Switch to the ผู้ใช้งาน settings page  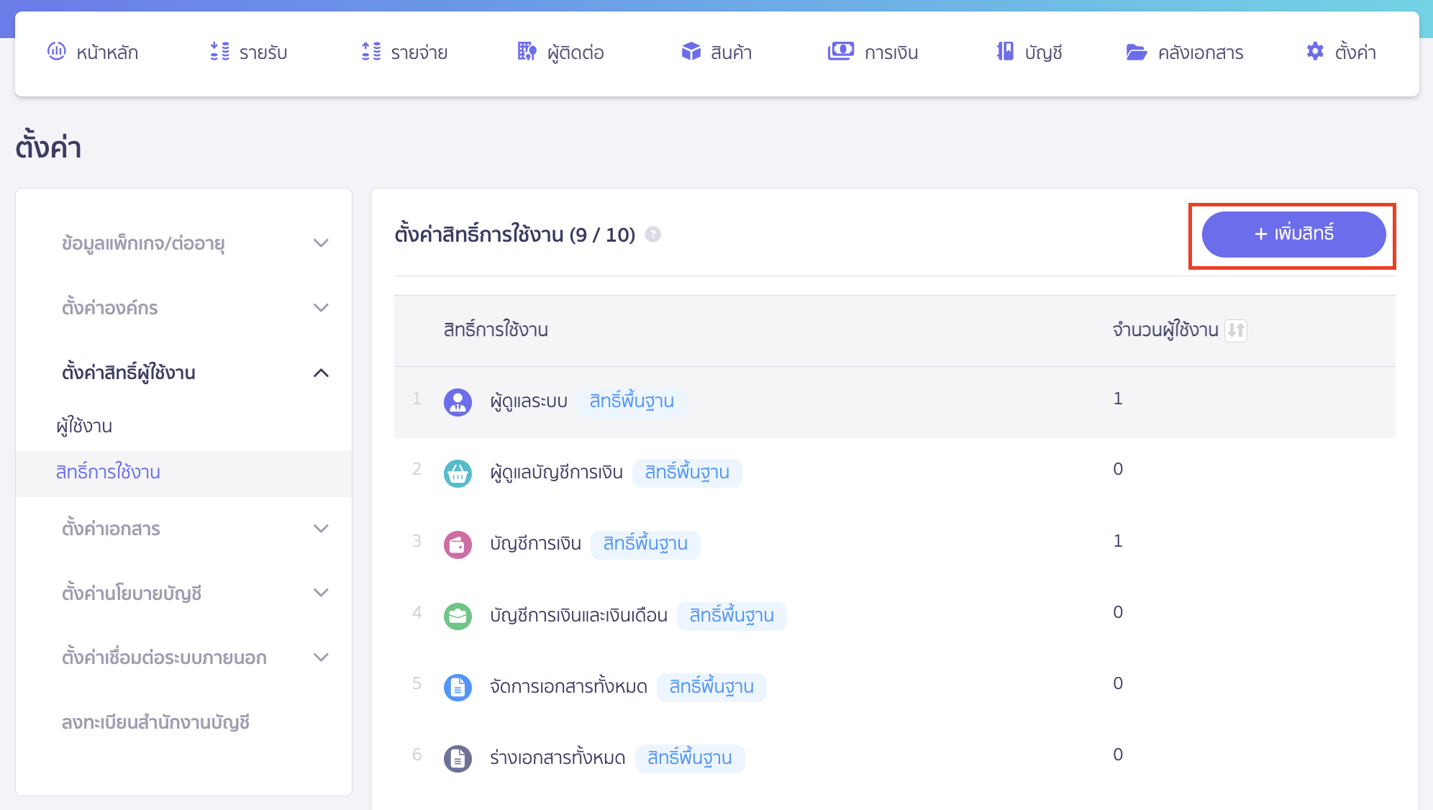tap(85, 426)
